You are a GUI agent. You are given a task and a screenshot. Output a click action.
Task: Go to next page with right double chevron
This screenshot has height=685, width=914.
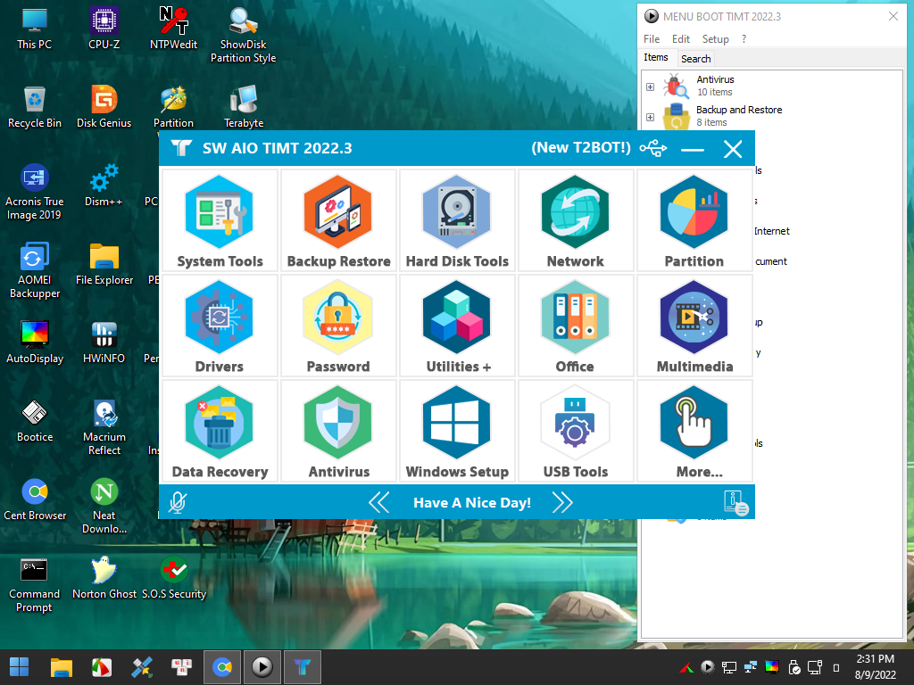point(562,502)
